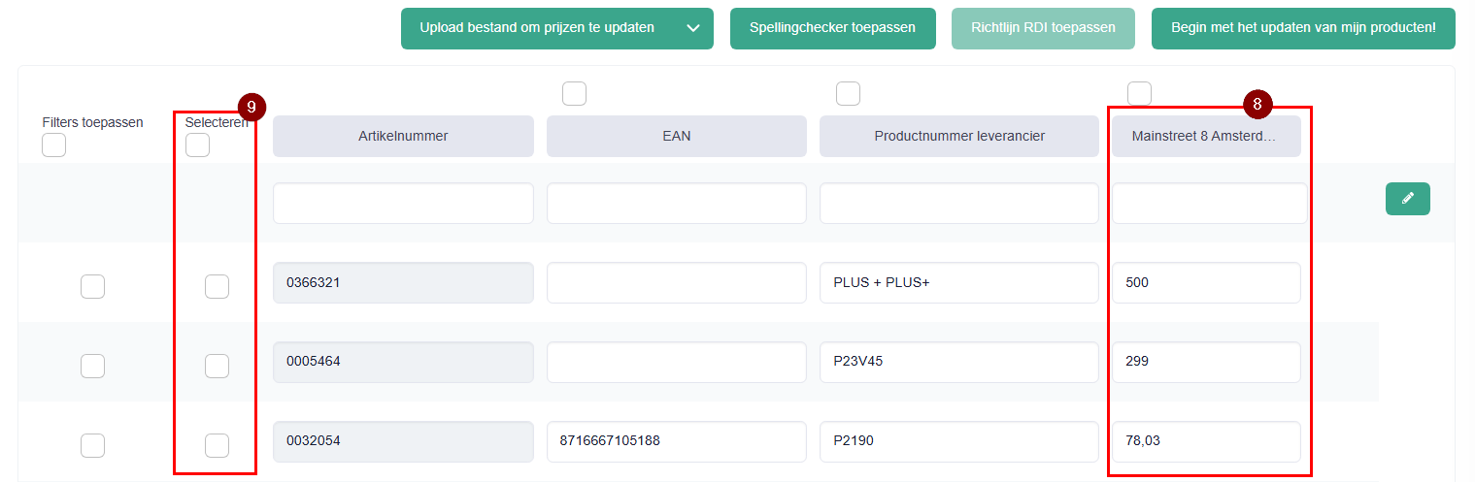
Task: Click the EAN field containing 8716667105188
Action: point(676,441)
